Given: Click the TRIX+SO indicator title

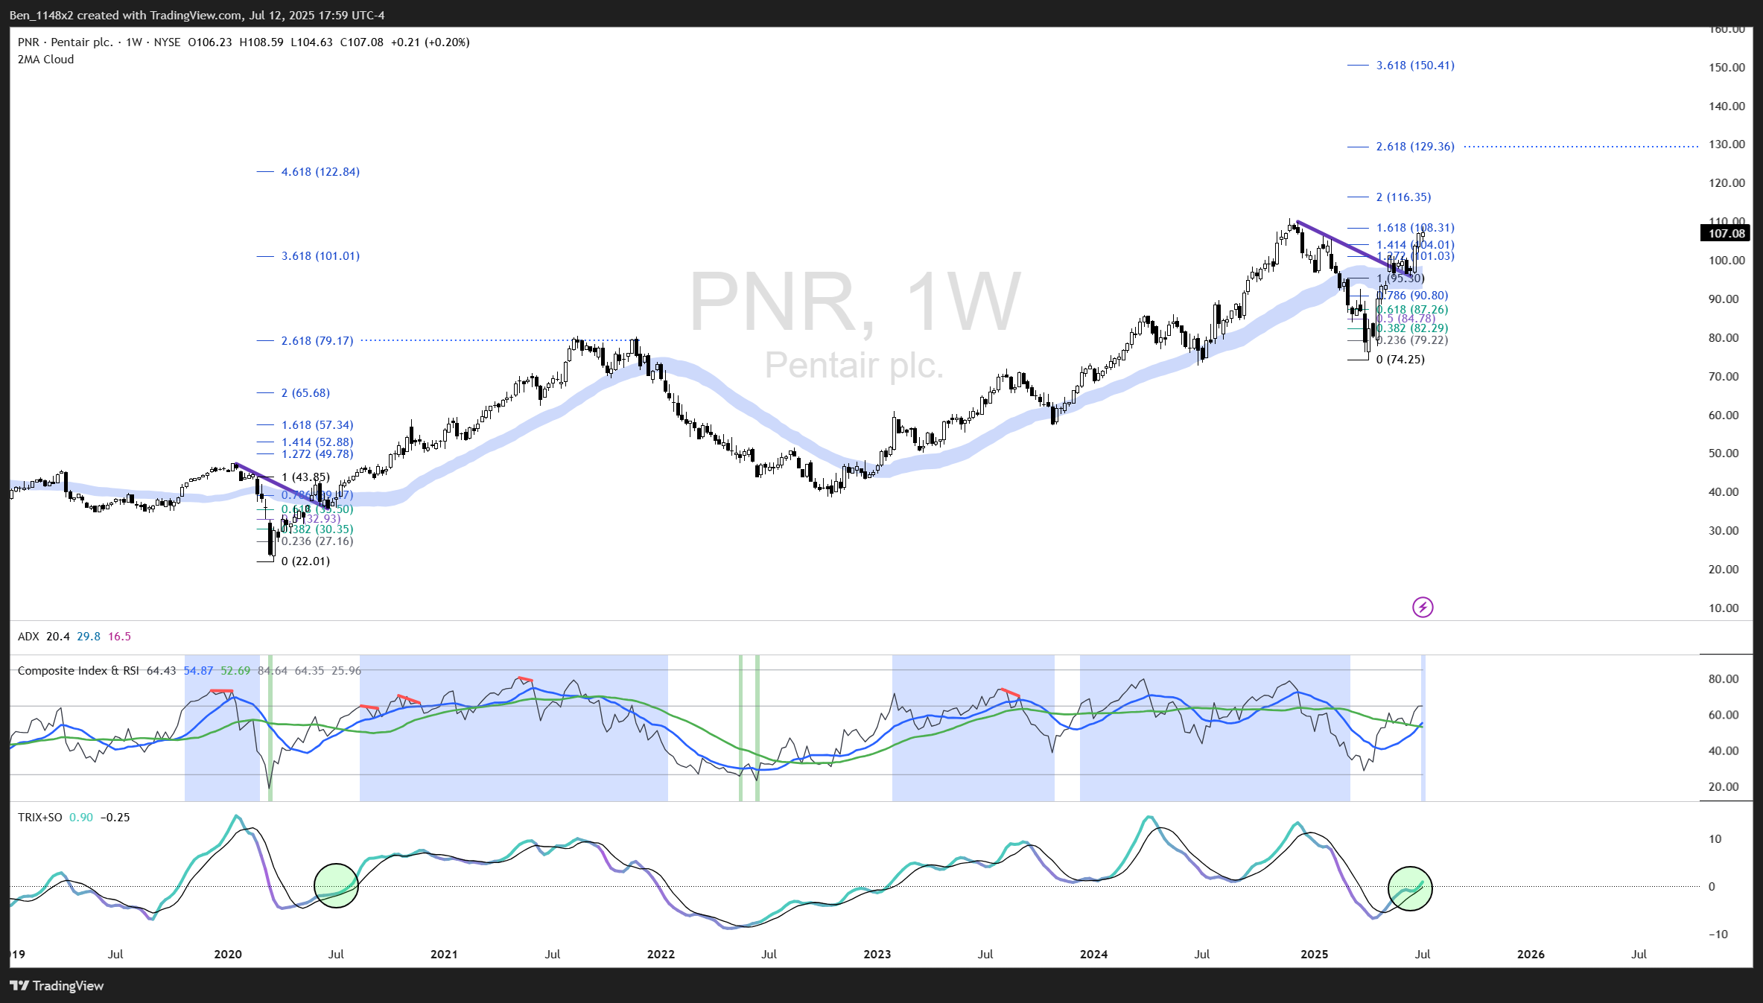Looking at the screenshot, I should [40, 818].
